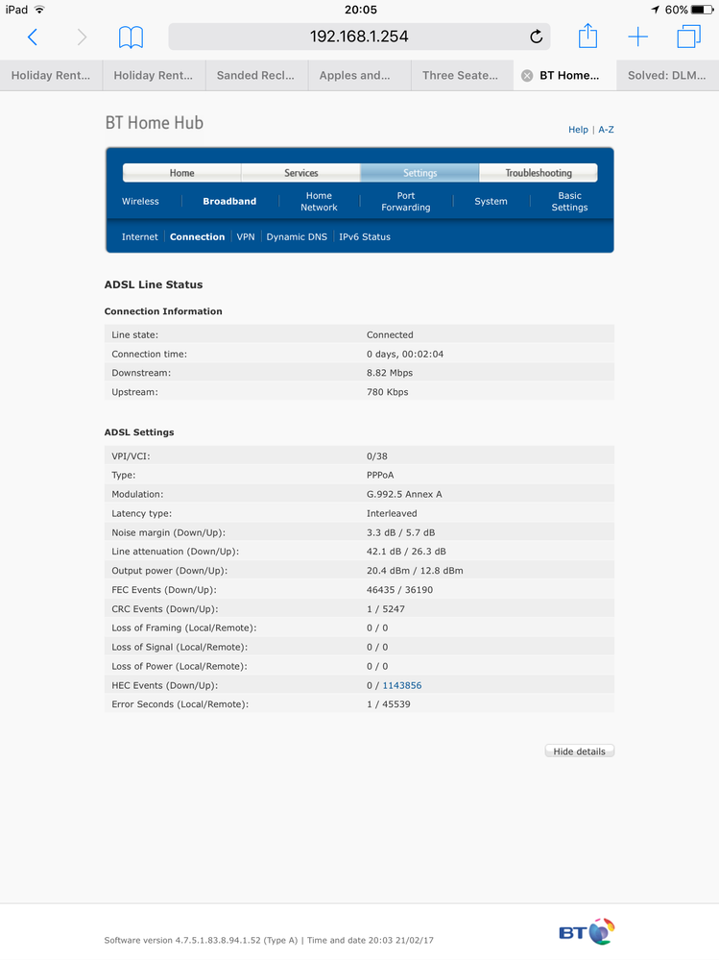Go to Basic Settings

point(569,202)
